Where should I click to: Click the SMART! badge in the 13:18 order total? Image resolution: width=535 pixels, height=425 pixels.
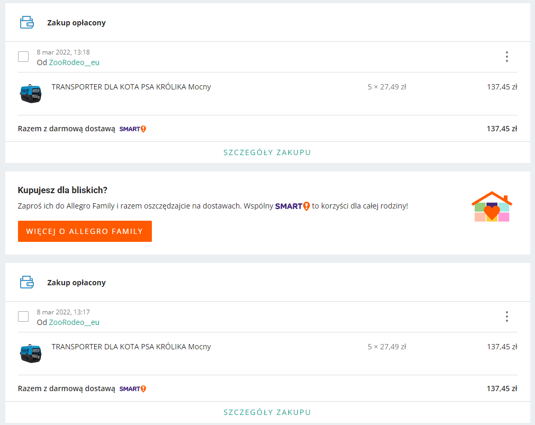point(133,129)
